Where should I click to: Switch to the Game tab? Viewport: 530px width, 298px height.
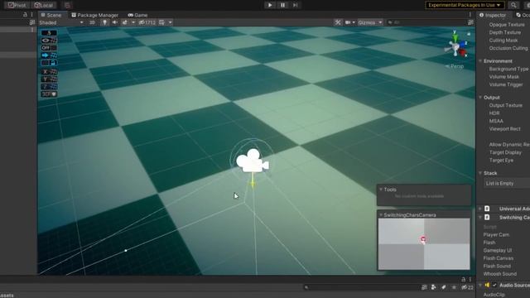(x=138, y=15)
